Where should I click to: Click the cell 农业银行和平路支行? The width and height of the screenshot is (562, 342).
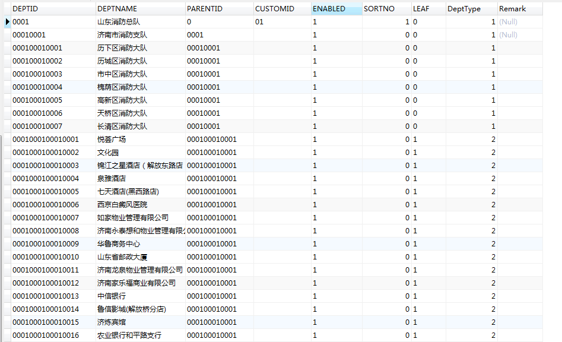click(141, 335)
